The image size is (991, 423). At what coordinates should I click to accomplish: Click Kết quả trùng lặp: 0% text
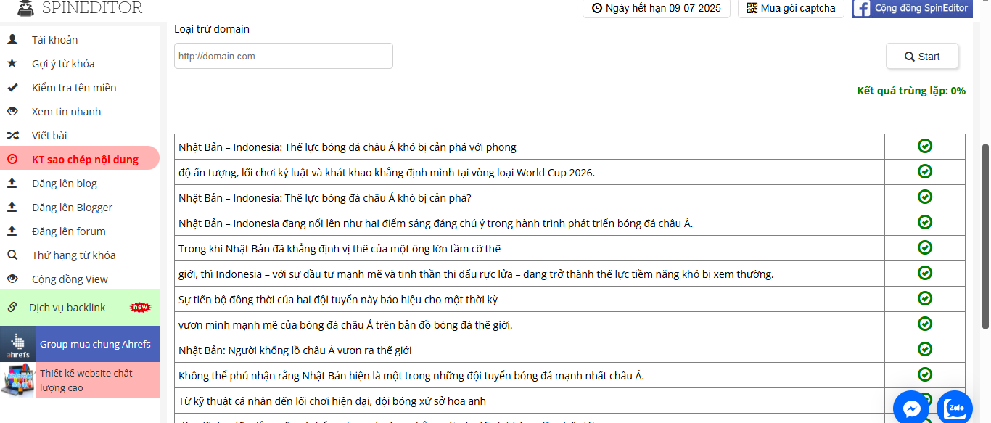[911, 91]
